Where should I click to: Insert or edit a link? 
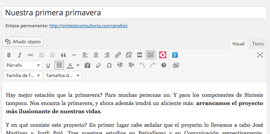click(118, 55)
